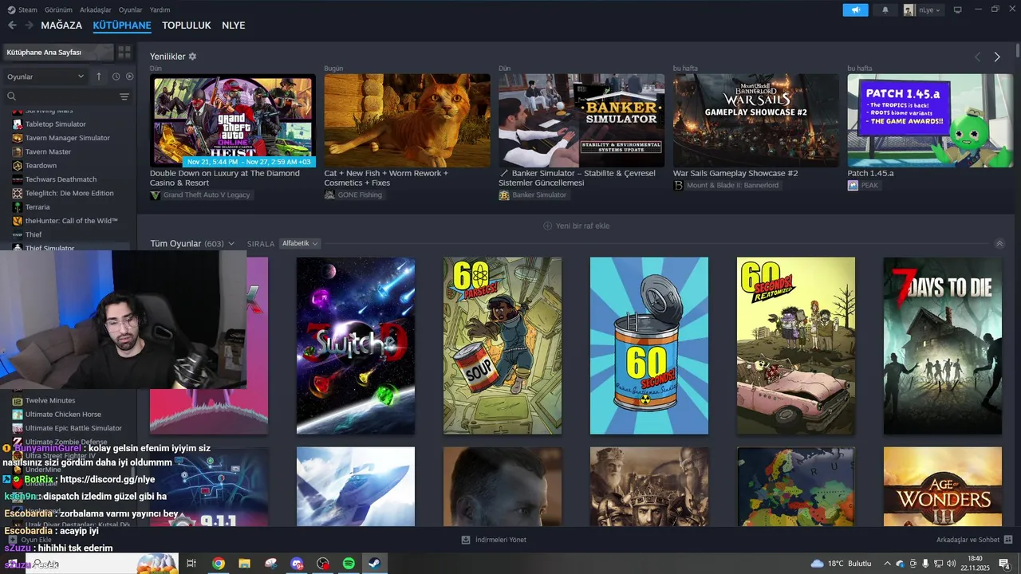Open the Switch game cover

click(x=356, y=346)
